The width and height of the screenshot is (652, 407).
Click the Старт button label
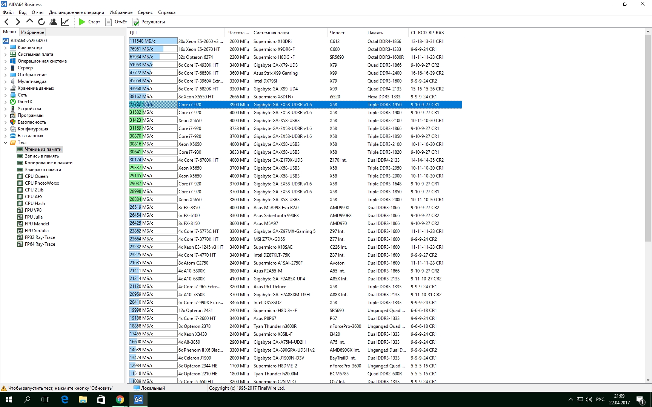pyautogui.click(x=94, y=22)
